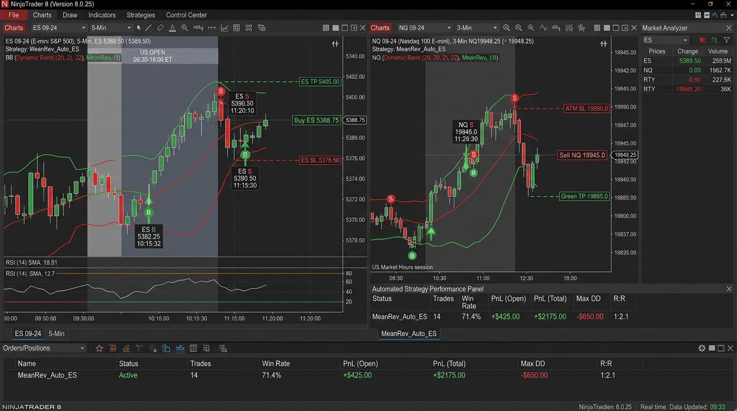Open the bar chart indicators icon in ES toolbar
Image resolution: width=737 pixels, height=411 pixels.
click(x=224, y=28)
